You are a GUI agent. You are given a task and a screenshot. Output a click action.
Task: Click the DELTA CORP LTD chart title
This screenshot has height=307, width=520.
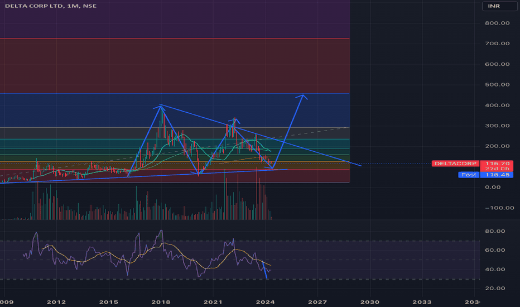(x=51, y=6)
